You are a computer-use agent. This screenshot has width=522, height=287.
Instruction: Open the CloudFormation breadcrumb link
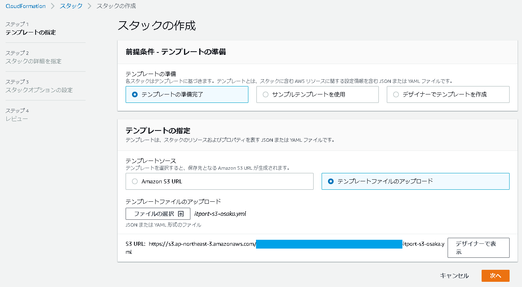pyautogui.click(x=26, y=6)
